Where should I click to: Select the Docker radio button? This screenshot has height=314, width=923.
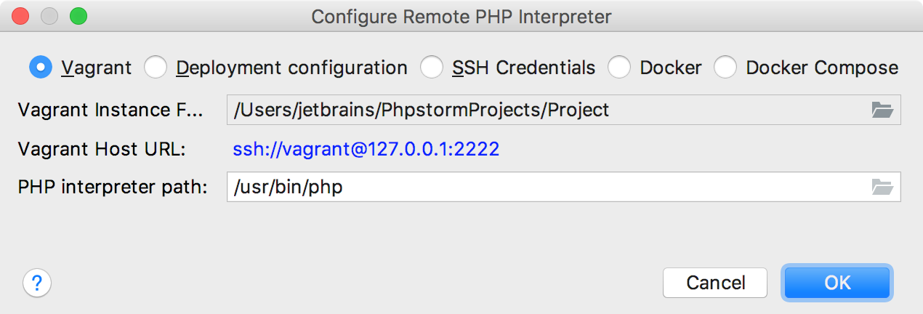619,68
